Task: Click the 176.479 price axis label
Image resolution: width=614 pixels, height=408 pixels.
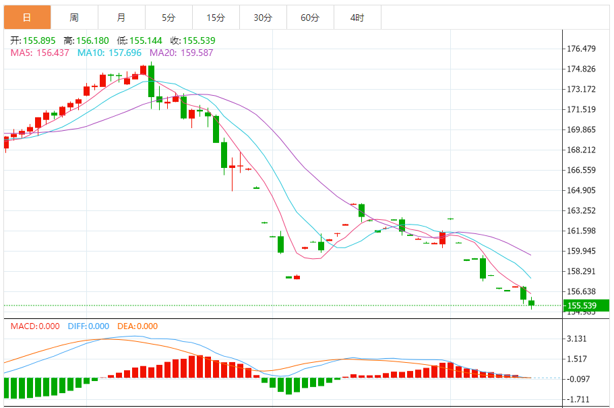Action: pyautogui.click(x=581, y=49)
